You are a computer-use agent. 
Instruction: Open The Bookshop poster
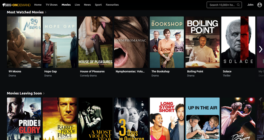click(167, 42)
